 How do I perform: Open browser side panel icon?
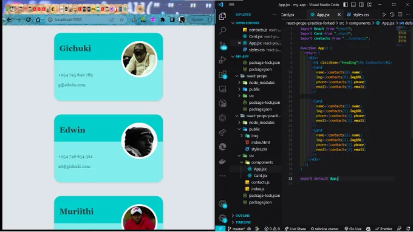point(172,20)
